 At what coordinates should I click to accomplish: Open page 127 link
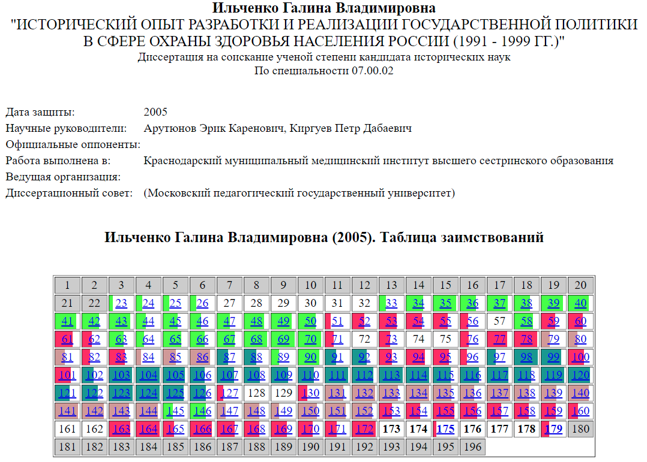229,393
